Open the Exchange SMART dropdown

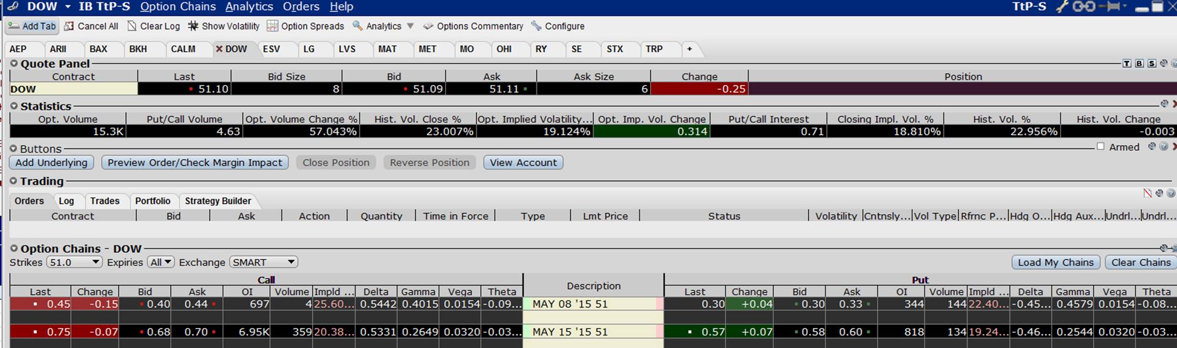[264, 262]
